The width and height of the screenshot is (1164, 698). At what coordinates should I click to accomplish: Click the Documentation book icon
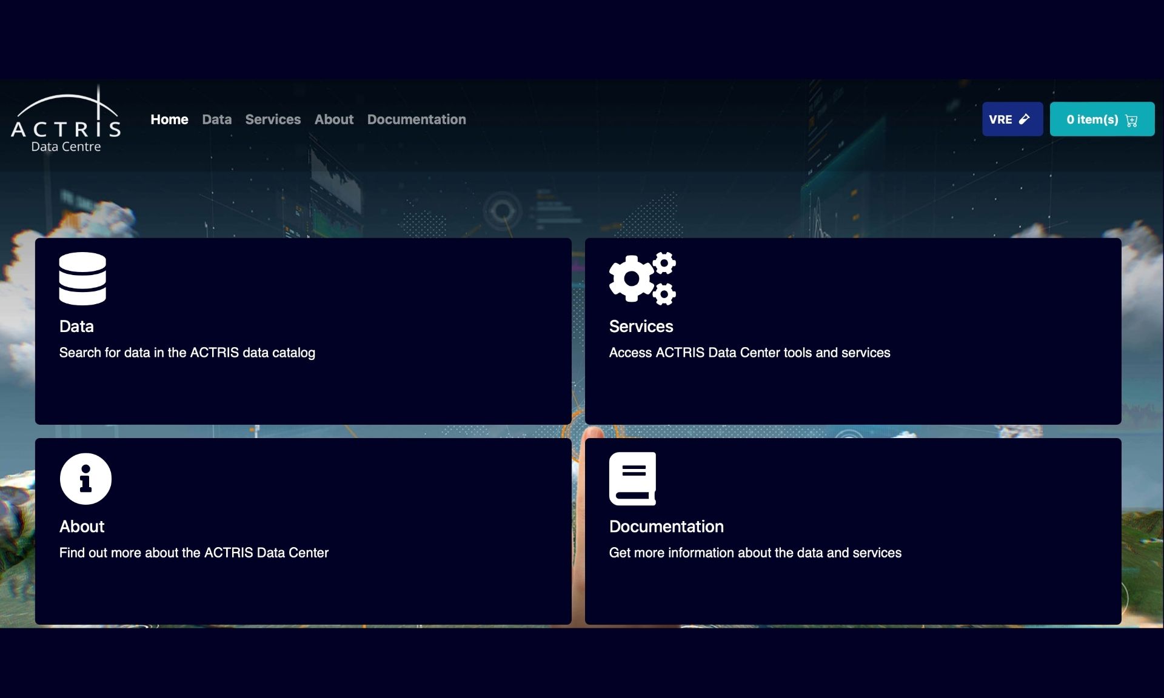(x=632, y=479)
